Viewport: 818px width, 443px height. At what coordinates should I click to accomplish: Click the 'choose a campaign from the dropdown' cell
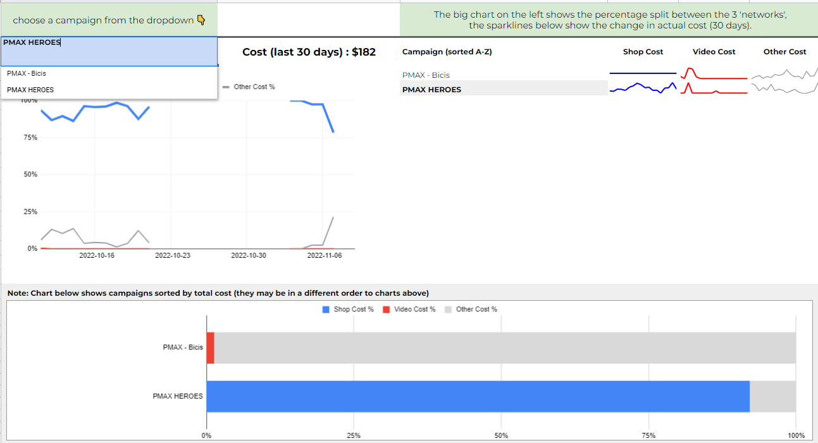[109, 20]
